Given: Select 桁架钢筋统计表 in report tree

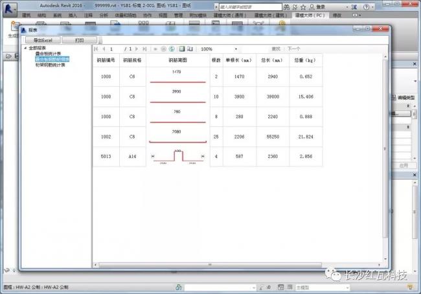Looking at the screenshot, I should (x=51, y=64).
